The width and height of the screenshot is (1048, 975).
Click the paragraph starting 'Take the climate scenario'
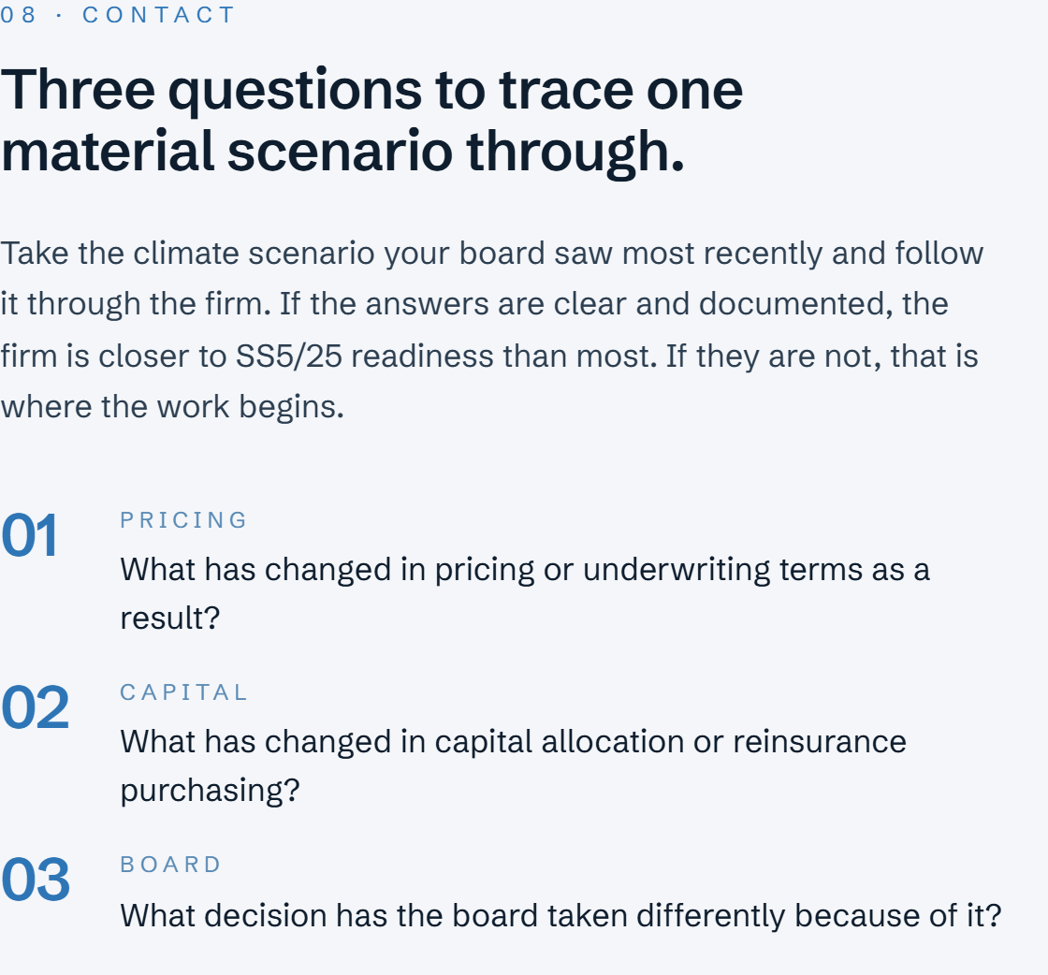point(492,329)
